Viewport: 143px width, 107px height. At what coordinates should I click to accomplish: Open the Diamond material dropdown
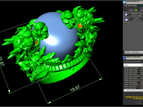pos(134,52)
